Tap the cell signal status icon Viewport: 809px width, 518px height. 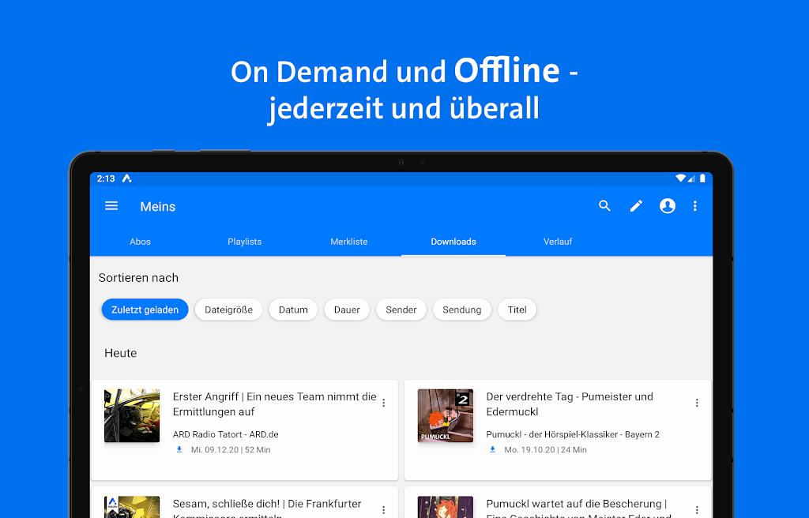[x=691, y=178]
